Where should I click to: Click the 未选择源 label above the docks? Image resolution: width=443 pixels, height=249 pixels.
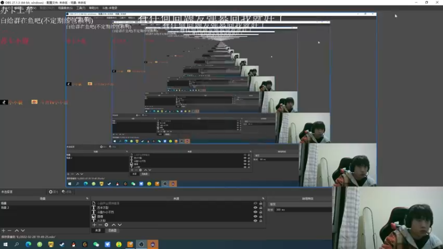[x=7, y=192]
